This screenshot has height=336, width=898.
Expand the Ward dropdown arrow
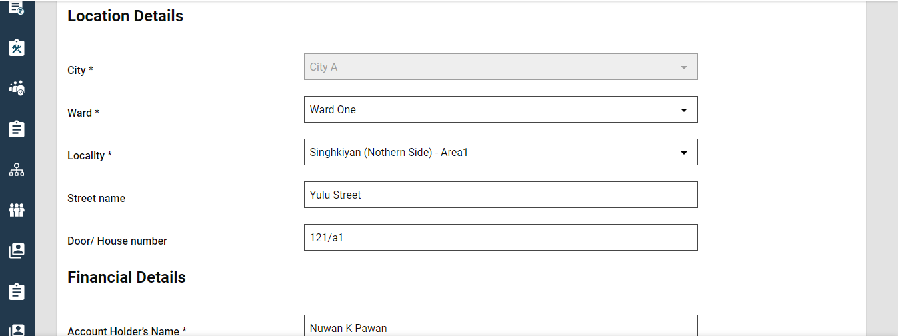point(683,110)
